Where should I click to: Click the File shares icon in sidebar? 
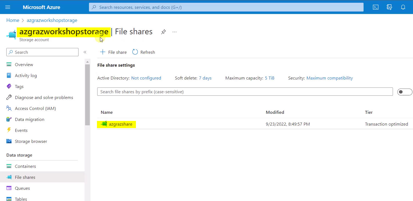point(9,177)
